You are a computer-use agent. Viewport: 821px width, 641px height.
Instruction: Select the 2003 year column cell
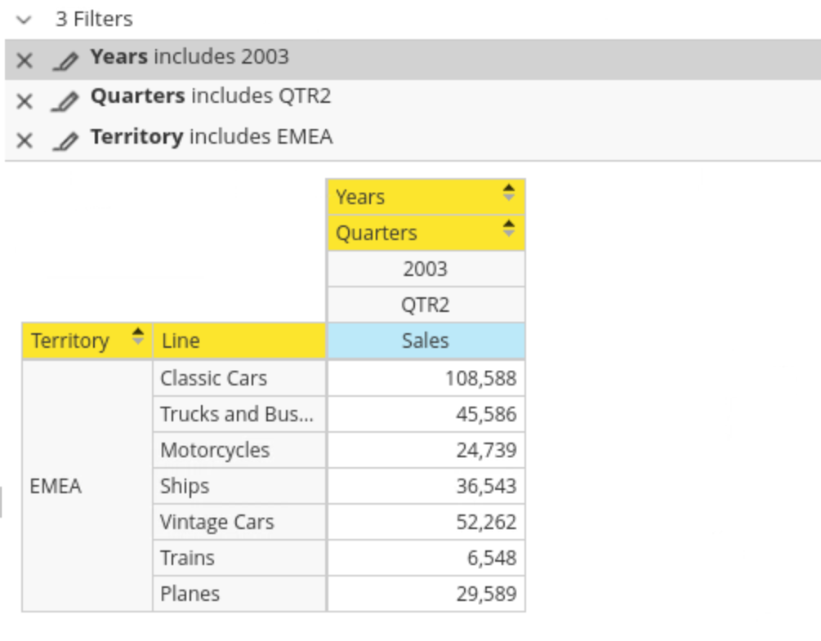tap(425, 269)
